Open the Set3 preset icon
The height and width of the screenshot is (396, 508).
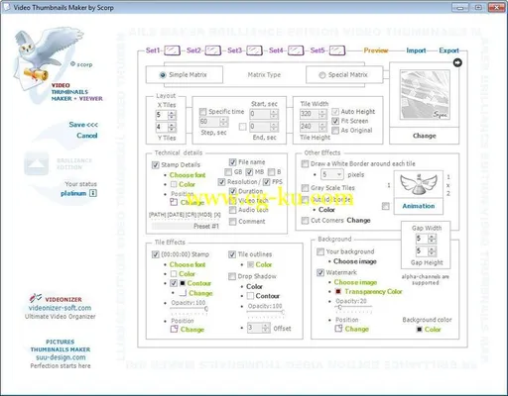tap(254, 50)
